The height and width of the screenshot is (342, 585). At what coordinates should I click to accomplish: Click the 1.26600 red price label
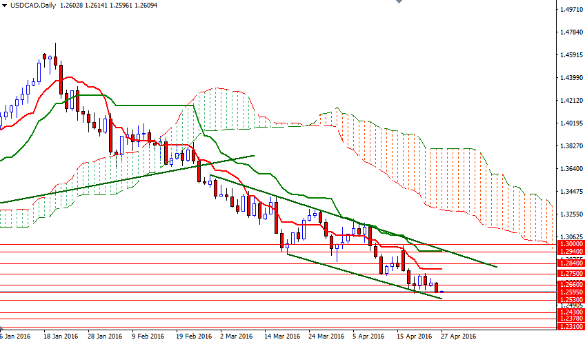tap(571, 285)
